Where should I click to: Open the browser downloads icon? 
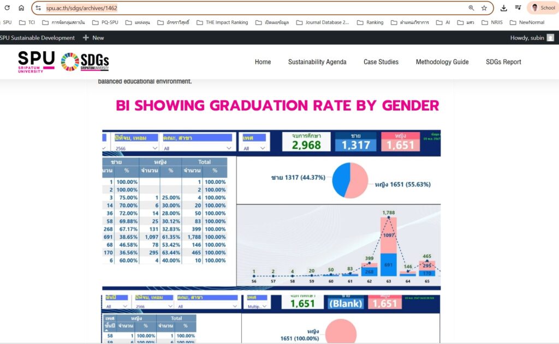(x=503, y=8)
